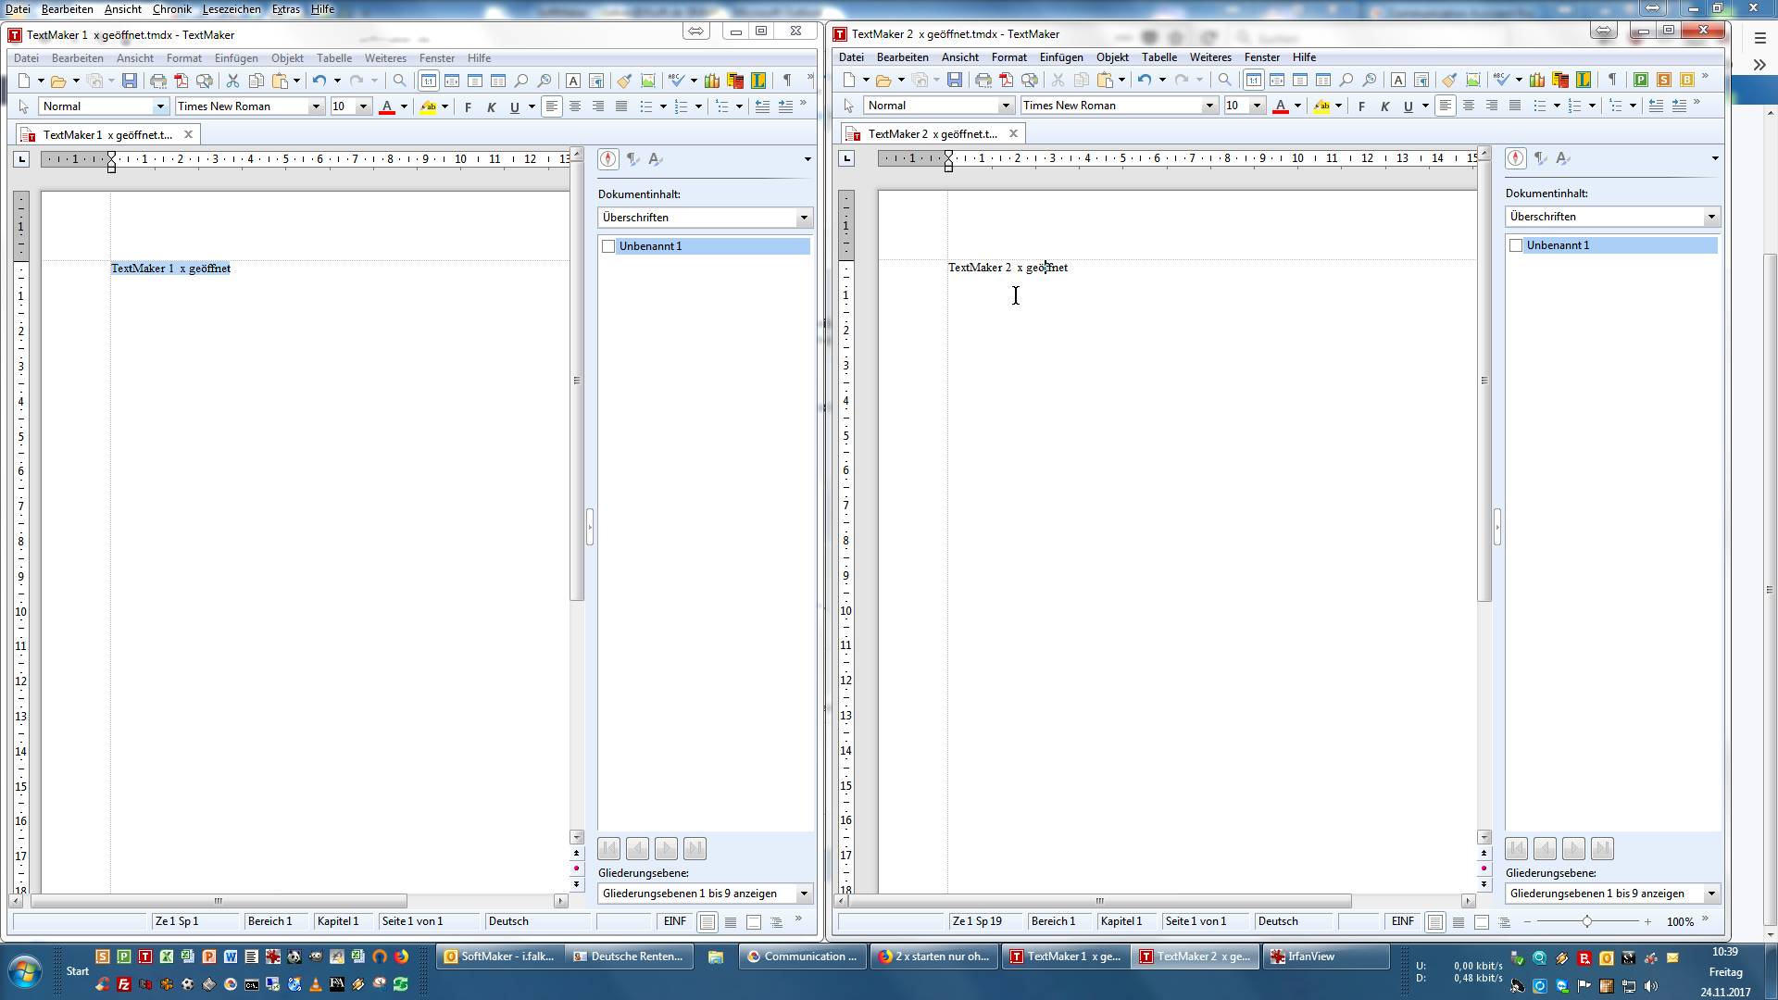Open Gliederungsebenen 1 bis 9 dropdown in TextMaker 1
This screenshot has height=1000, width=1778.
804,894
